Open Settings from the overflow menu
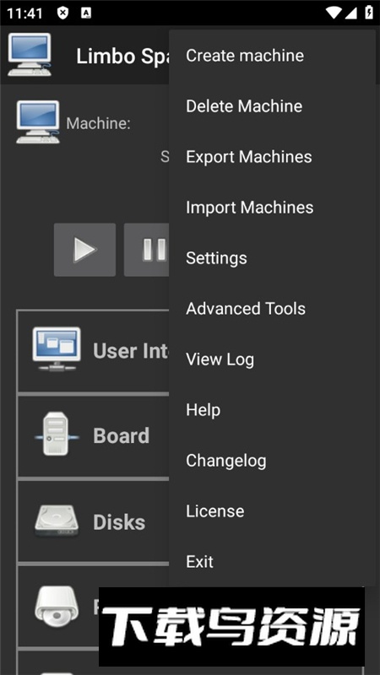 point(272,258)
